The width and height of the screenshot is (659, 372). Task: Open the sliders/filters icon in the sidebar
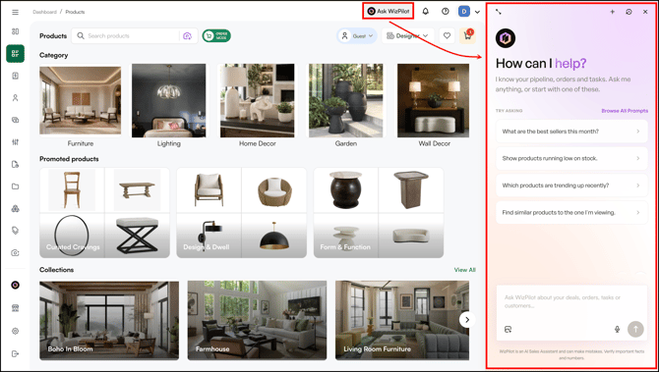coord(15,142)
